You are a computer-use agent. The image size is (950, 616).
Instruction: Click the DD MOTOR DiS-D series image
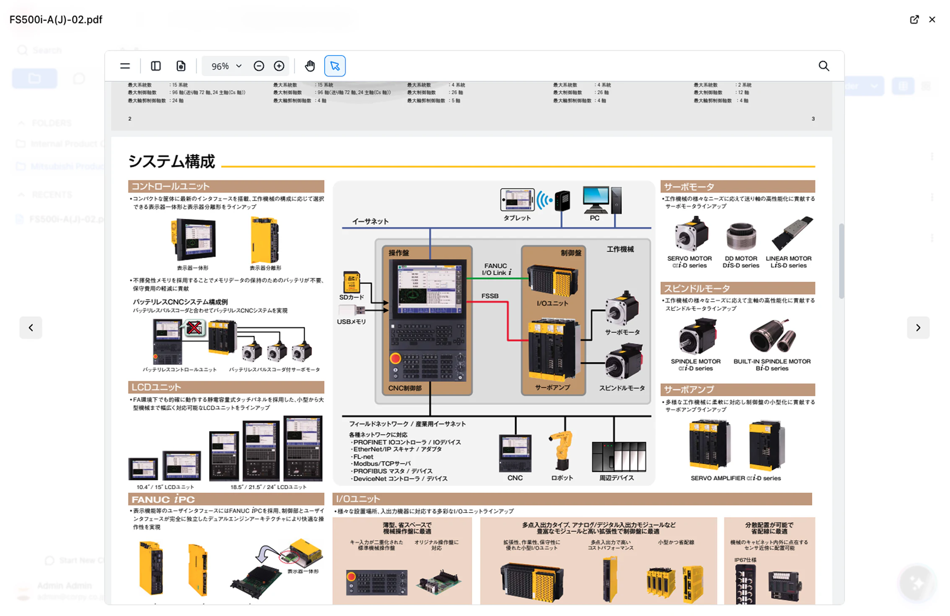pos(741,236)
